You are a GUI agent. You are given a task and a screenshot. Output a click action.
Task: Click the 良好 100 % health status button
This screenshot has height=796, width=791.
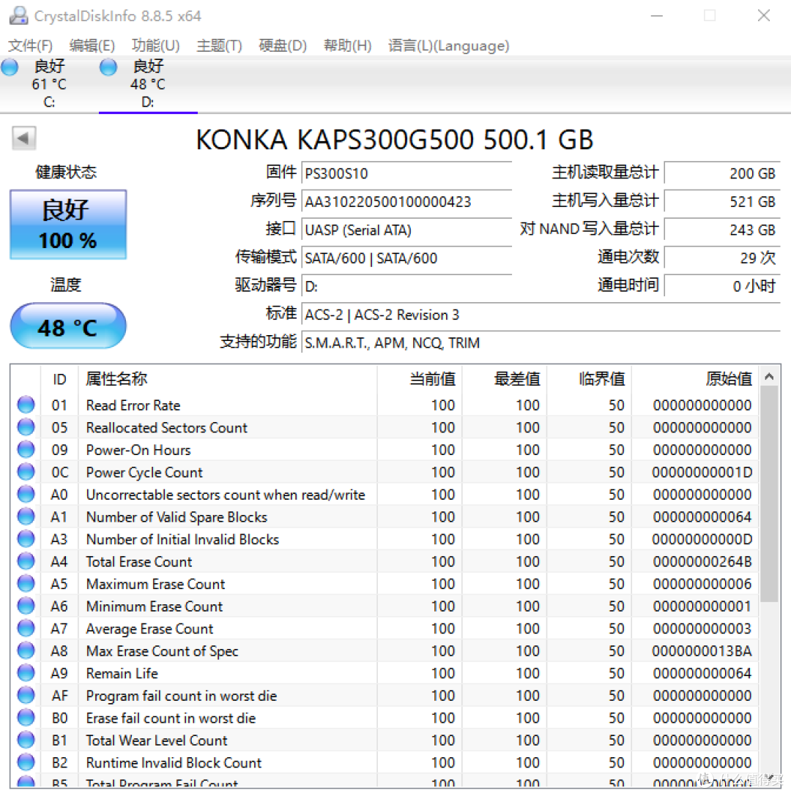point(68,225)
